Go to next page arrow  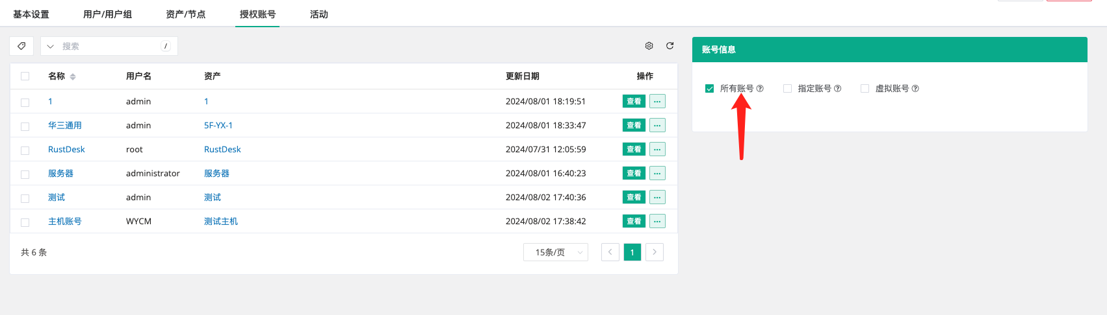click(655, 252)
